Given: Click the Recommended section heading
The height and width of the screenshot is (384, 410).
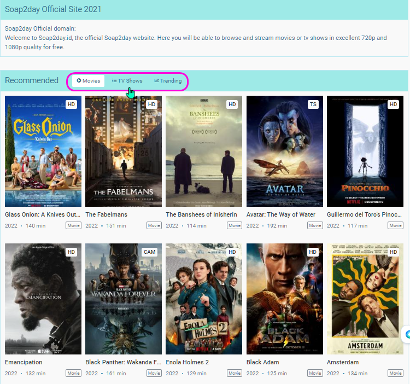Looking at the screenshot, I should tap(32, 80).
